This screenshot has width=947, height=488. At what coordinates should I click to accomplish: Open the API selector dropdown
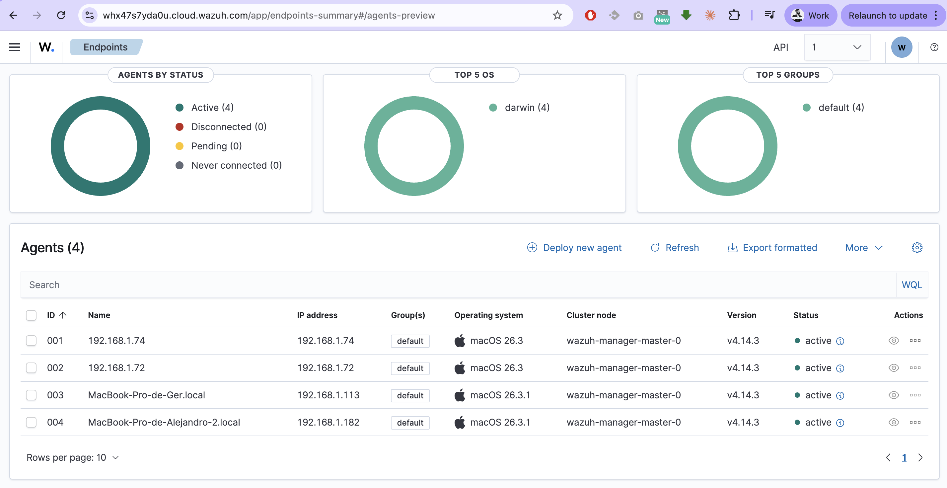point(837,47)
